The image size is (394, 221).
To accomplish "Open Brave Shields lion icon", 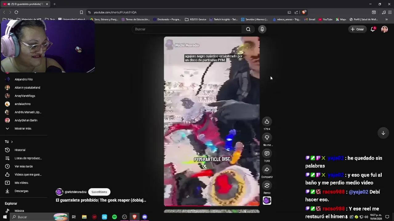I will tap(304, 12).
